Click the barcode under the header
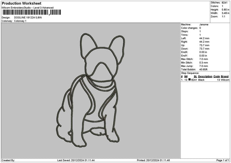This screenshot has width=231, height=163. point(32,12)
